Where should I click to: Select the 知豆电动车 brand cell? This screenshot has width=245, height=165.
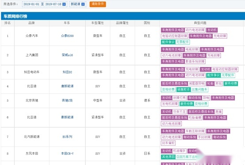coord(32,72)
